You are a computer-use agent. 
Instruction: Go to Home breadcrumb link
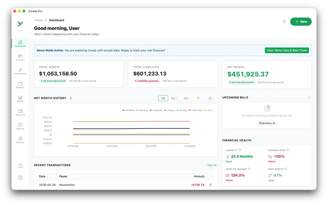point(39,20)
